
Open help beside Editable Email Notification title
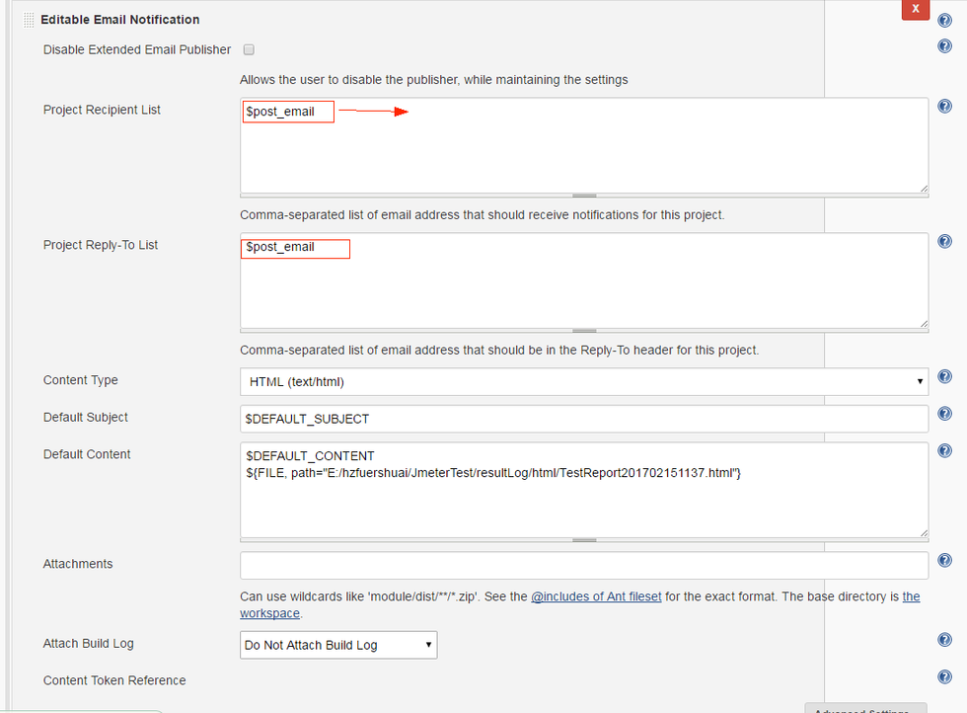944,19
